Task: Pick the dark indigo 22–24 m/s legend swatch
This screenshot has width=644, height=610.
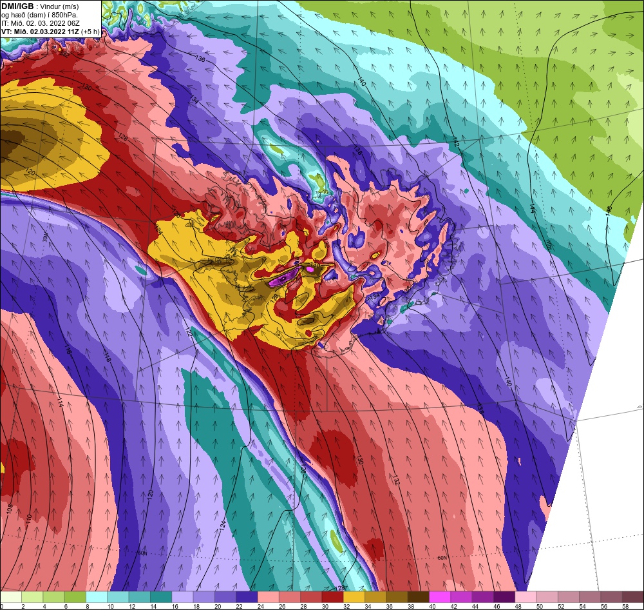Action: pyautogui.click(x=247, y=597)
